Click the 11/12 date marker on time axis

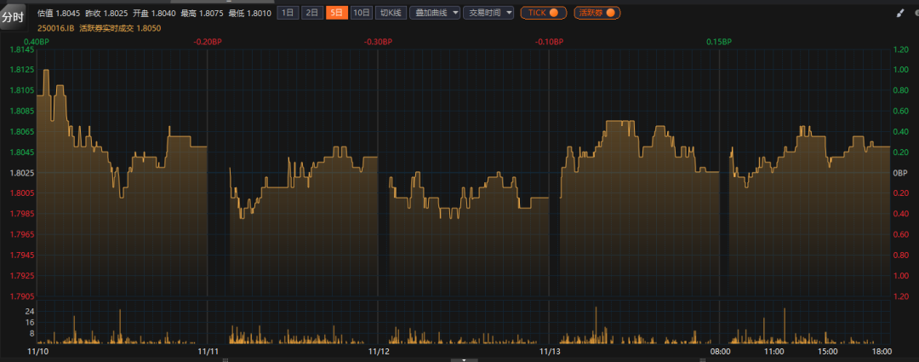tap(379, 350)
